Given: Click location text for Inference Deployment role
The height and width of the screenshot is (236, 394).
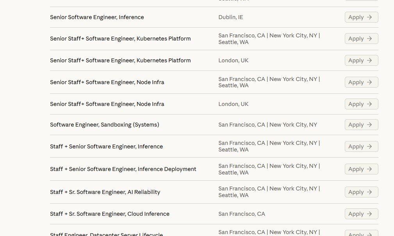Looking at the screenshot, I should 269,169.
